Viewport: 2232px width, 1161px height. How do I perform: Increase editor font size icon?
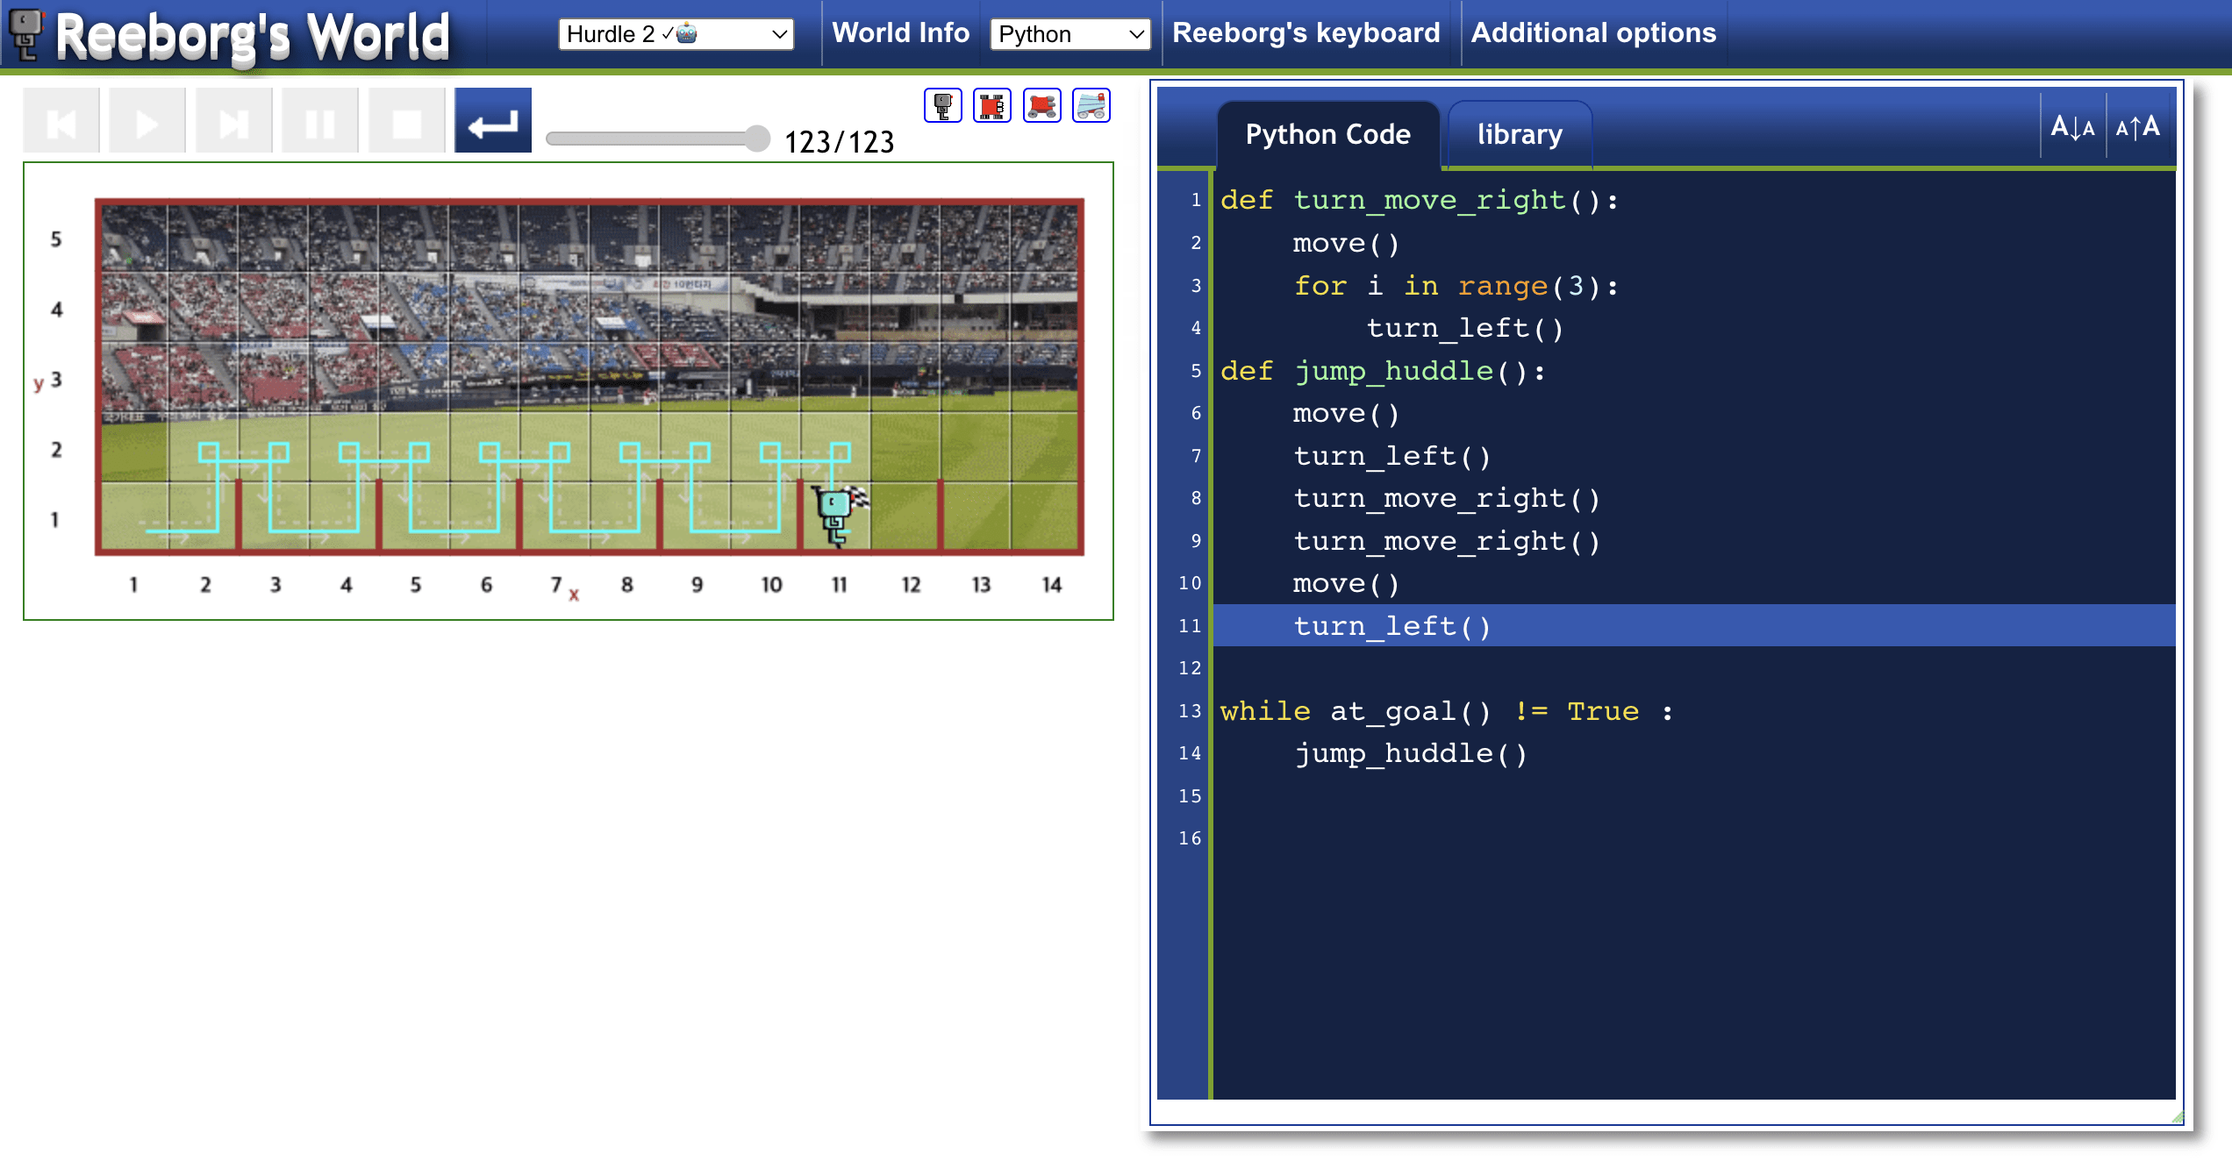click(2137, 128)
